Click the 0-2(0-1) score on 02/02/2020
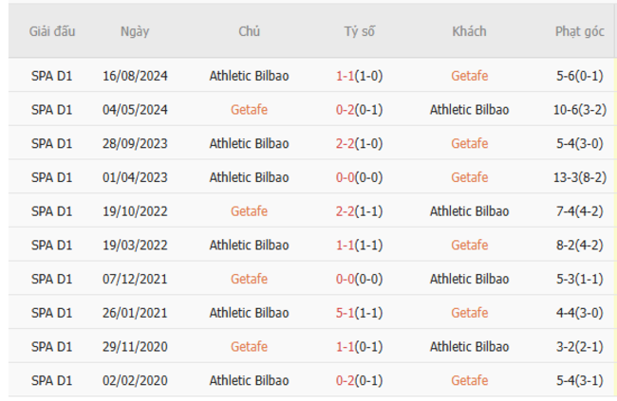The height and width of the screenshot is (401, 617). [x=359, y=380]
